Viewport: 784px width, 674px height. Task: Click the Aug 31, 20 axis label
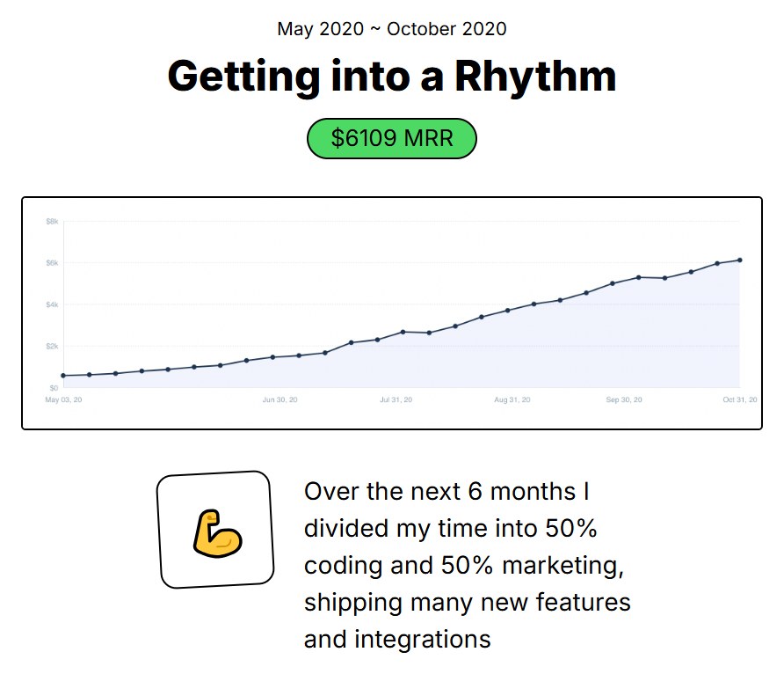(512, 399)
